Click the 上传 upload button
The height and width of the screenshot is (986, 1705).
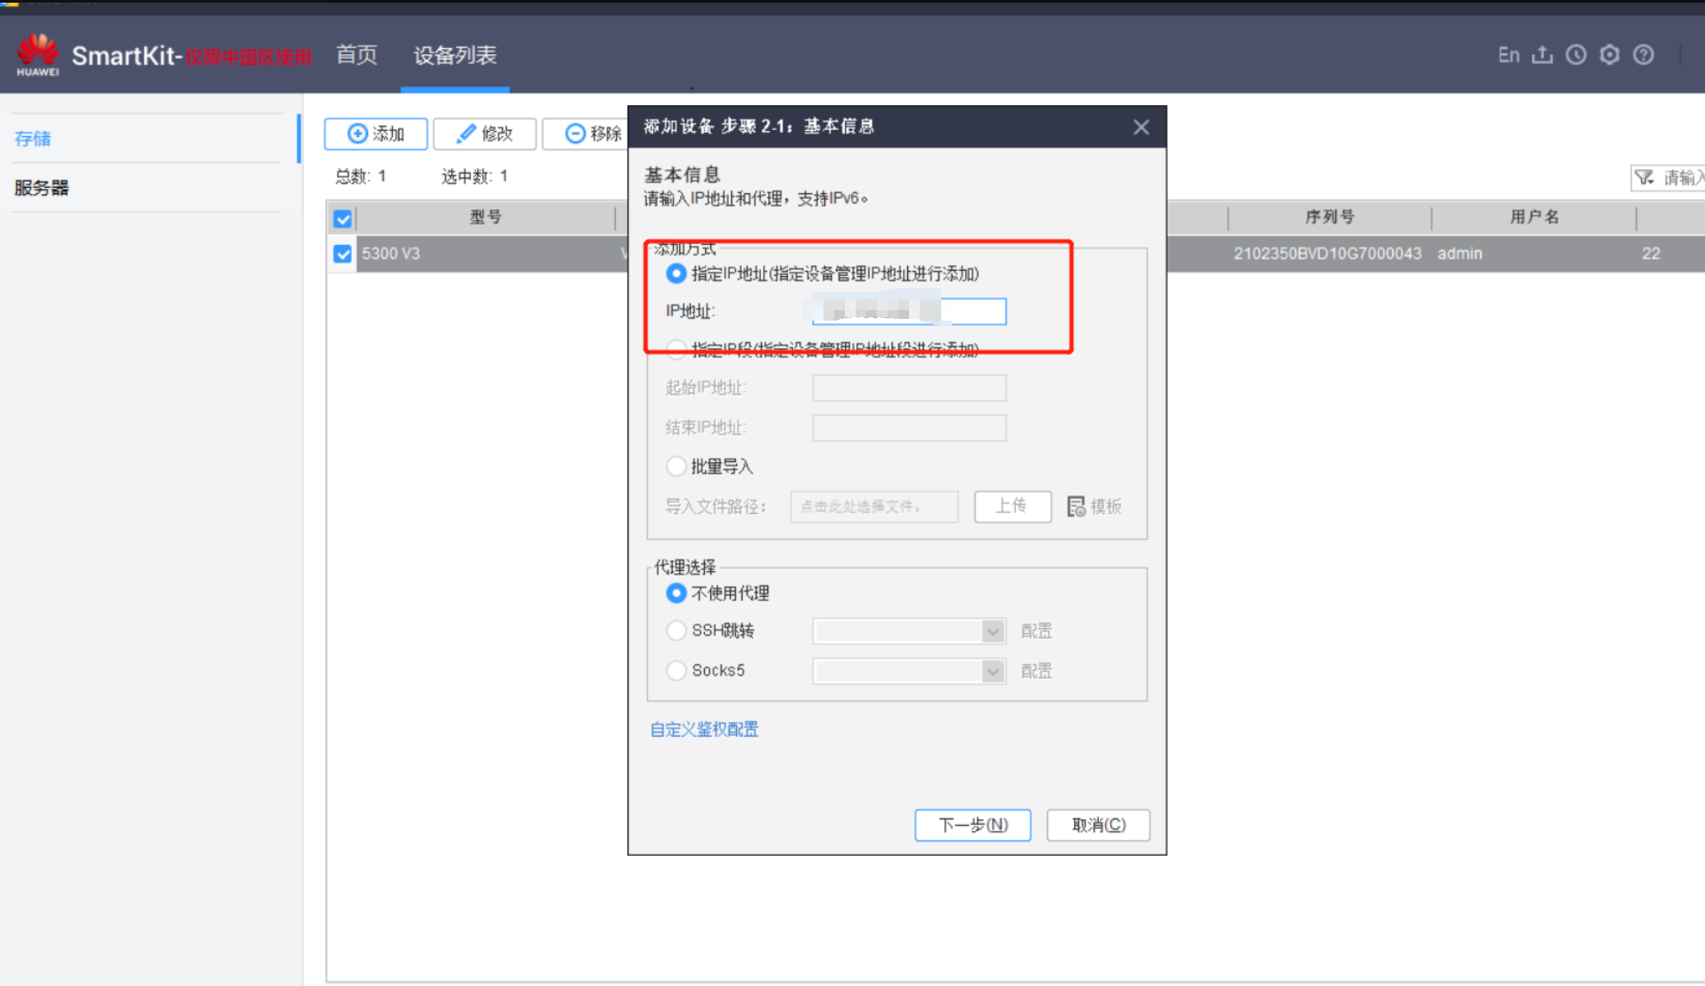pyautogui.click(x=1012, y=506)
